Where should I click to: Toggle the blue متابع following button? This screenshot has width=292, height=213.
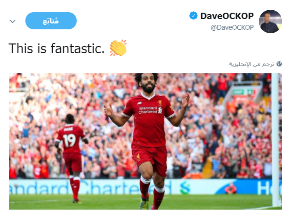click(x=51, y=21)
